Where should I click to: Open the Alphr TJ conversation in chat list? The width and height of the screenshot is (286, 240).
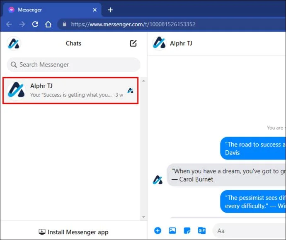point(70,91)
